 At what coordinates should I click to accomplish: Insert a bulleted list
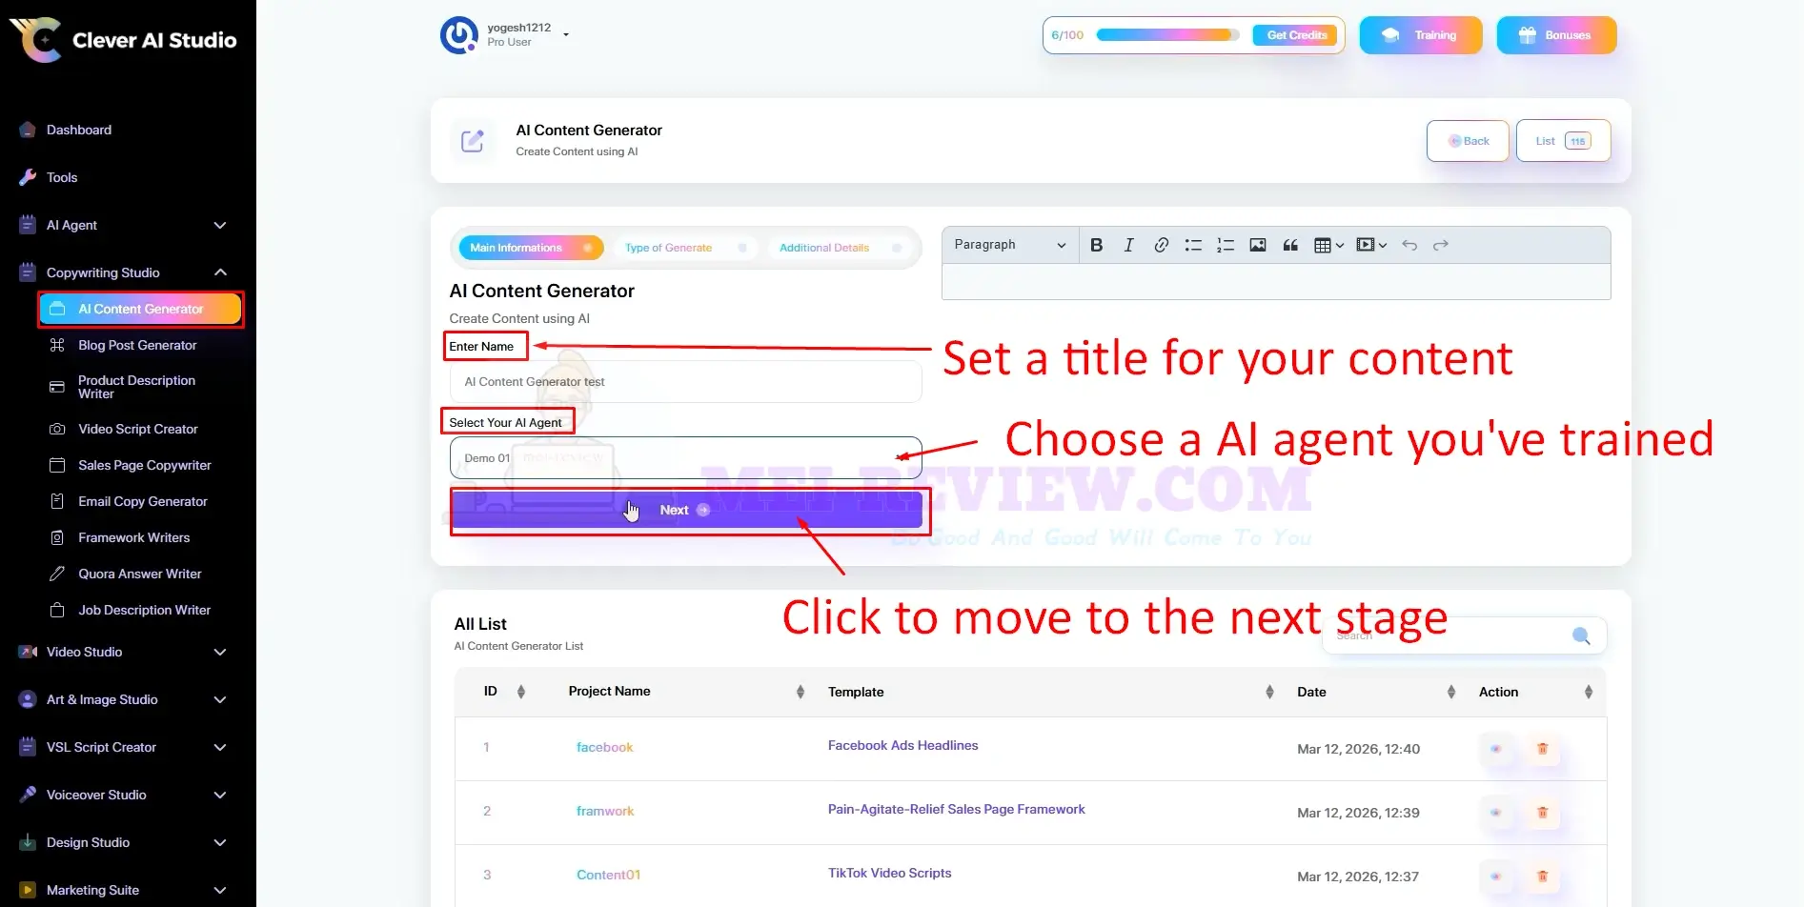click(1193, 245)
